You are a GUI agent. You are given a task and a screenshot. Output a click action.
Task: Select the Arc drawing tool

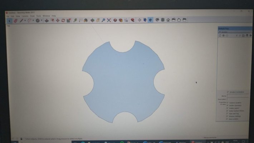(29, 21)
